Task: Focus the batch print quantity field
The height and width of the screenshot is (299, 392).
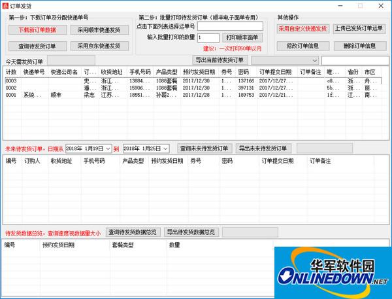Action: click(x=208, y=37)
